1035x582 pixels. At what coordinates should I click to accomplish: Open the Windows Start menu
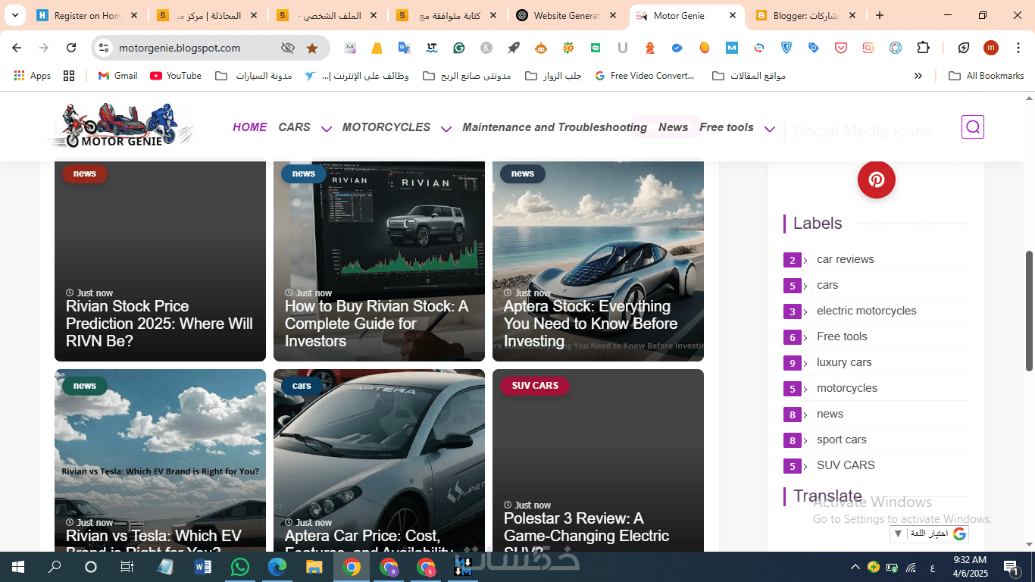pos(18,567)
